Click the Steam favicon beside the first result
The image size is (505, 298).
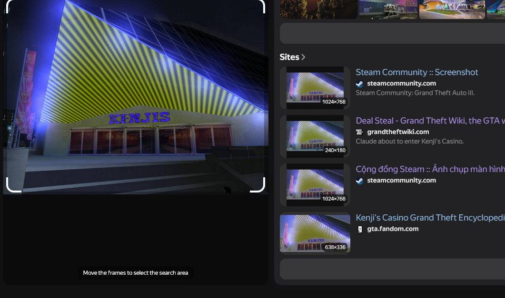coord(360,84)
